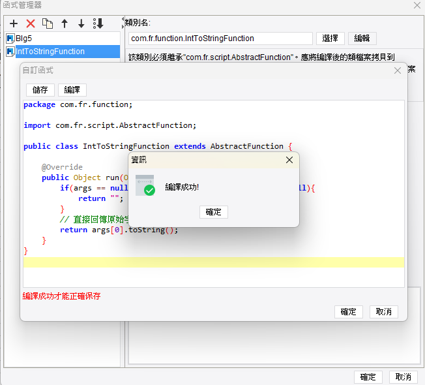Viewport: 425px width, 385px height.
Task: Move function down with down arrow icon
Action: [x=81, y=23]
